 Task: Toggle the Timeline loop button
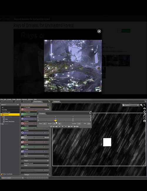point(51,127)
